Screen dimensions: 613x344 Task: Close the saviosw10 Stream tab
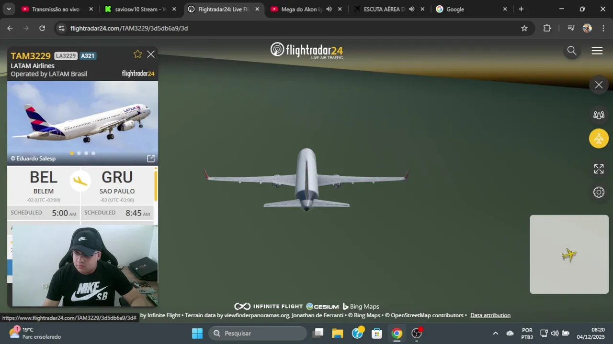click(x=174, y=9)
